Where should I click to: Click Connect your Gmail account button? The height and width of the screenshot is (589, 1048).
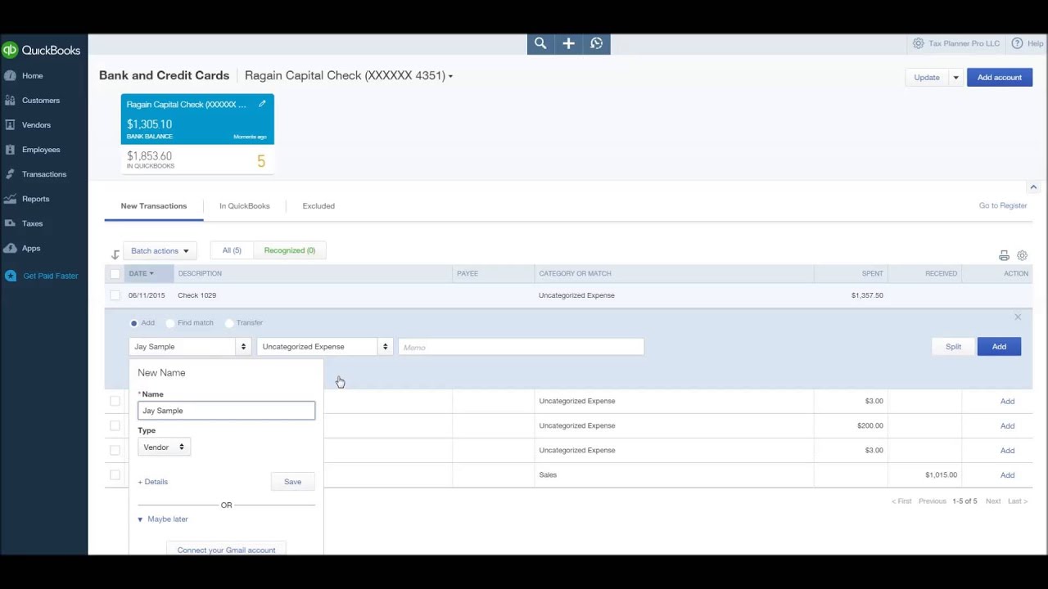(226, 549)
